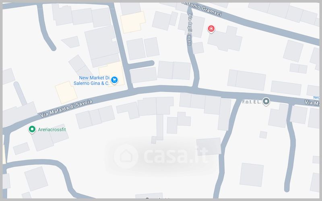Click the yellow highlighted building near top center
The width and height of the screenshot is (322, 201).
(133, 22)
